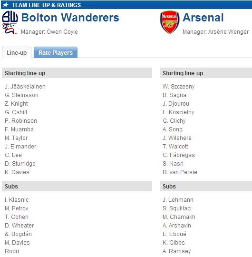Click the star icon in header bar

coord(6,5)
